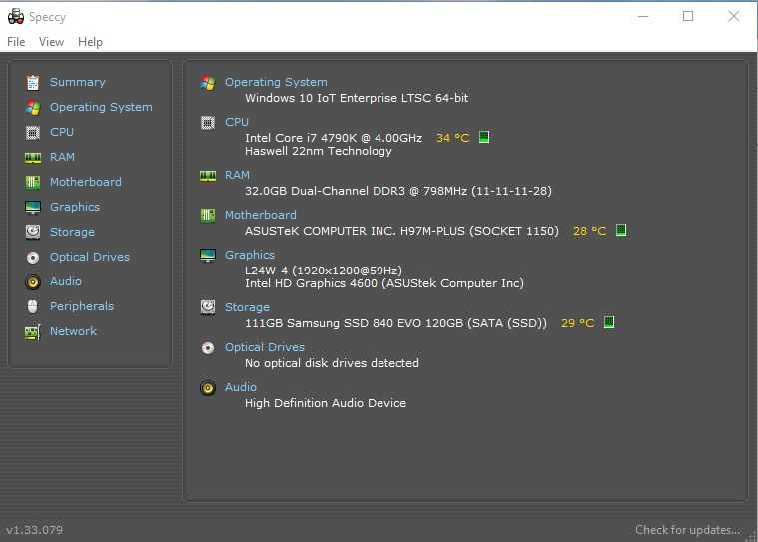Click the Audio heading link in summary

click(x=241, y=387)
